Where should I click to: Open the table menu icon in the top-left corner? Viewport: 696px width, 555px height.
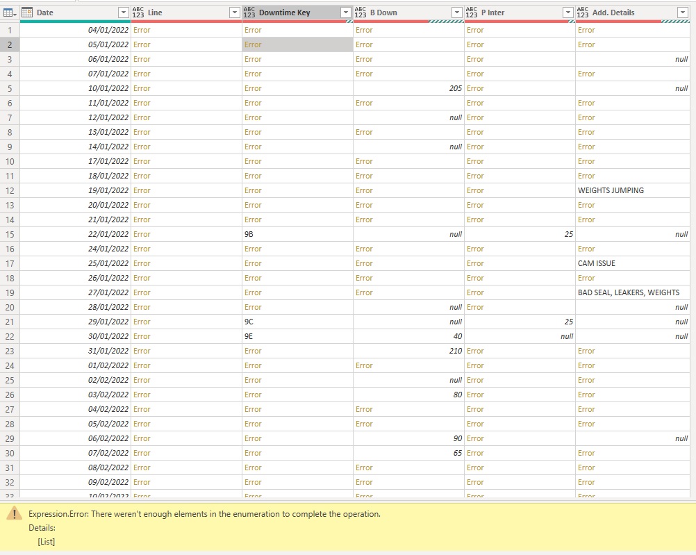click(x=10, y=13)
